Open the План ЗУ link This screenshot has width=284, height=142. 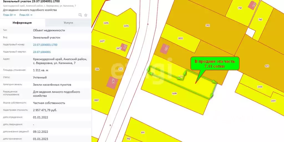click(9, 15)
